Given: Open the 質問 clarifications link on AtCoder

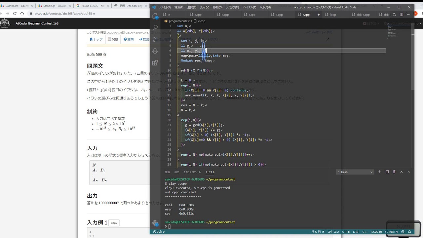Looking at the screenshot, I should coord(129,39).
